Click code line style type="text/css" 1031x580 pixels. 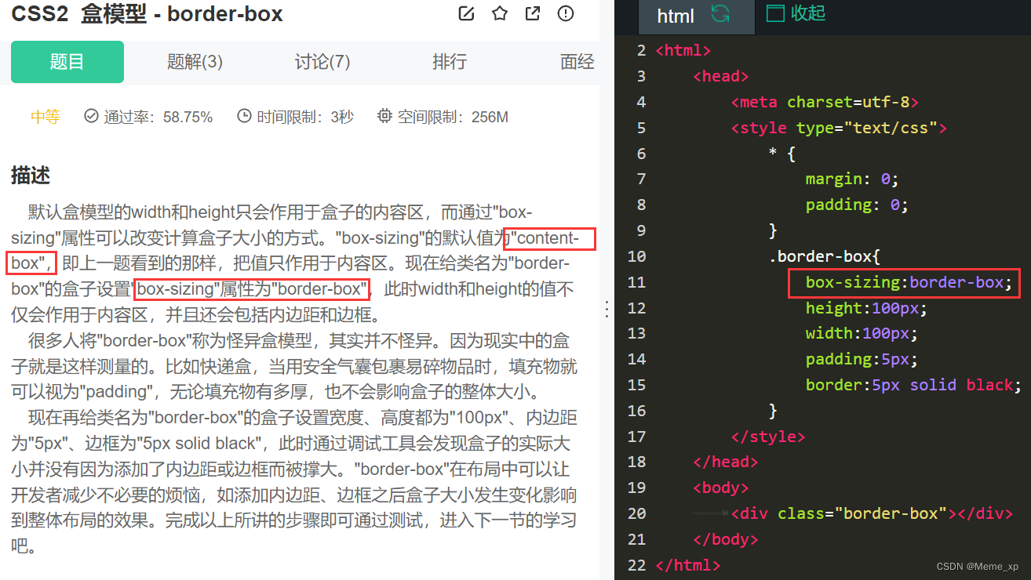pos(839,128)
